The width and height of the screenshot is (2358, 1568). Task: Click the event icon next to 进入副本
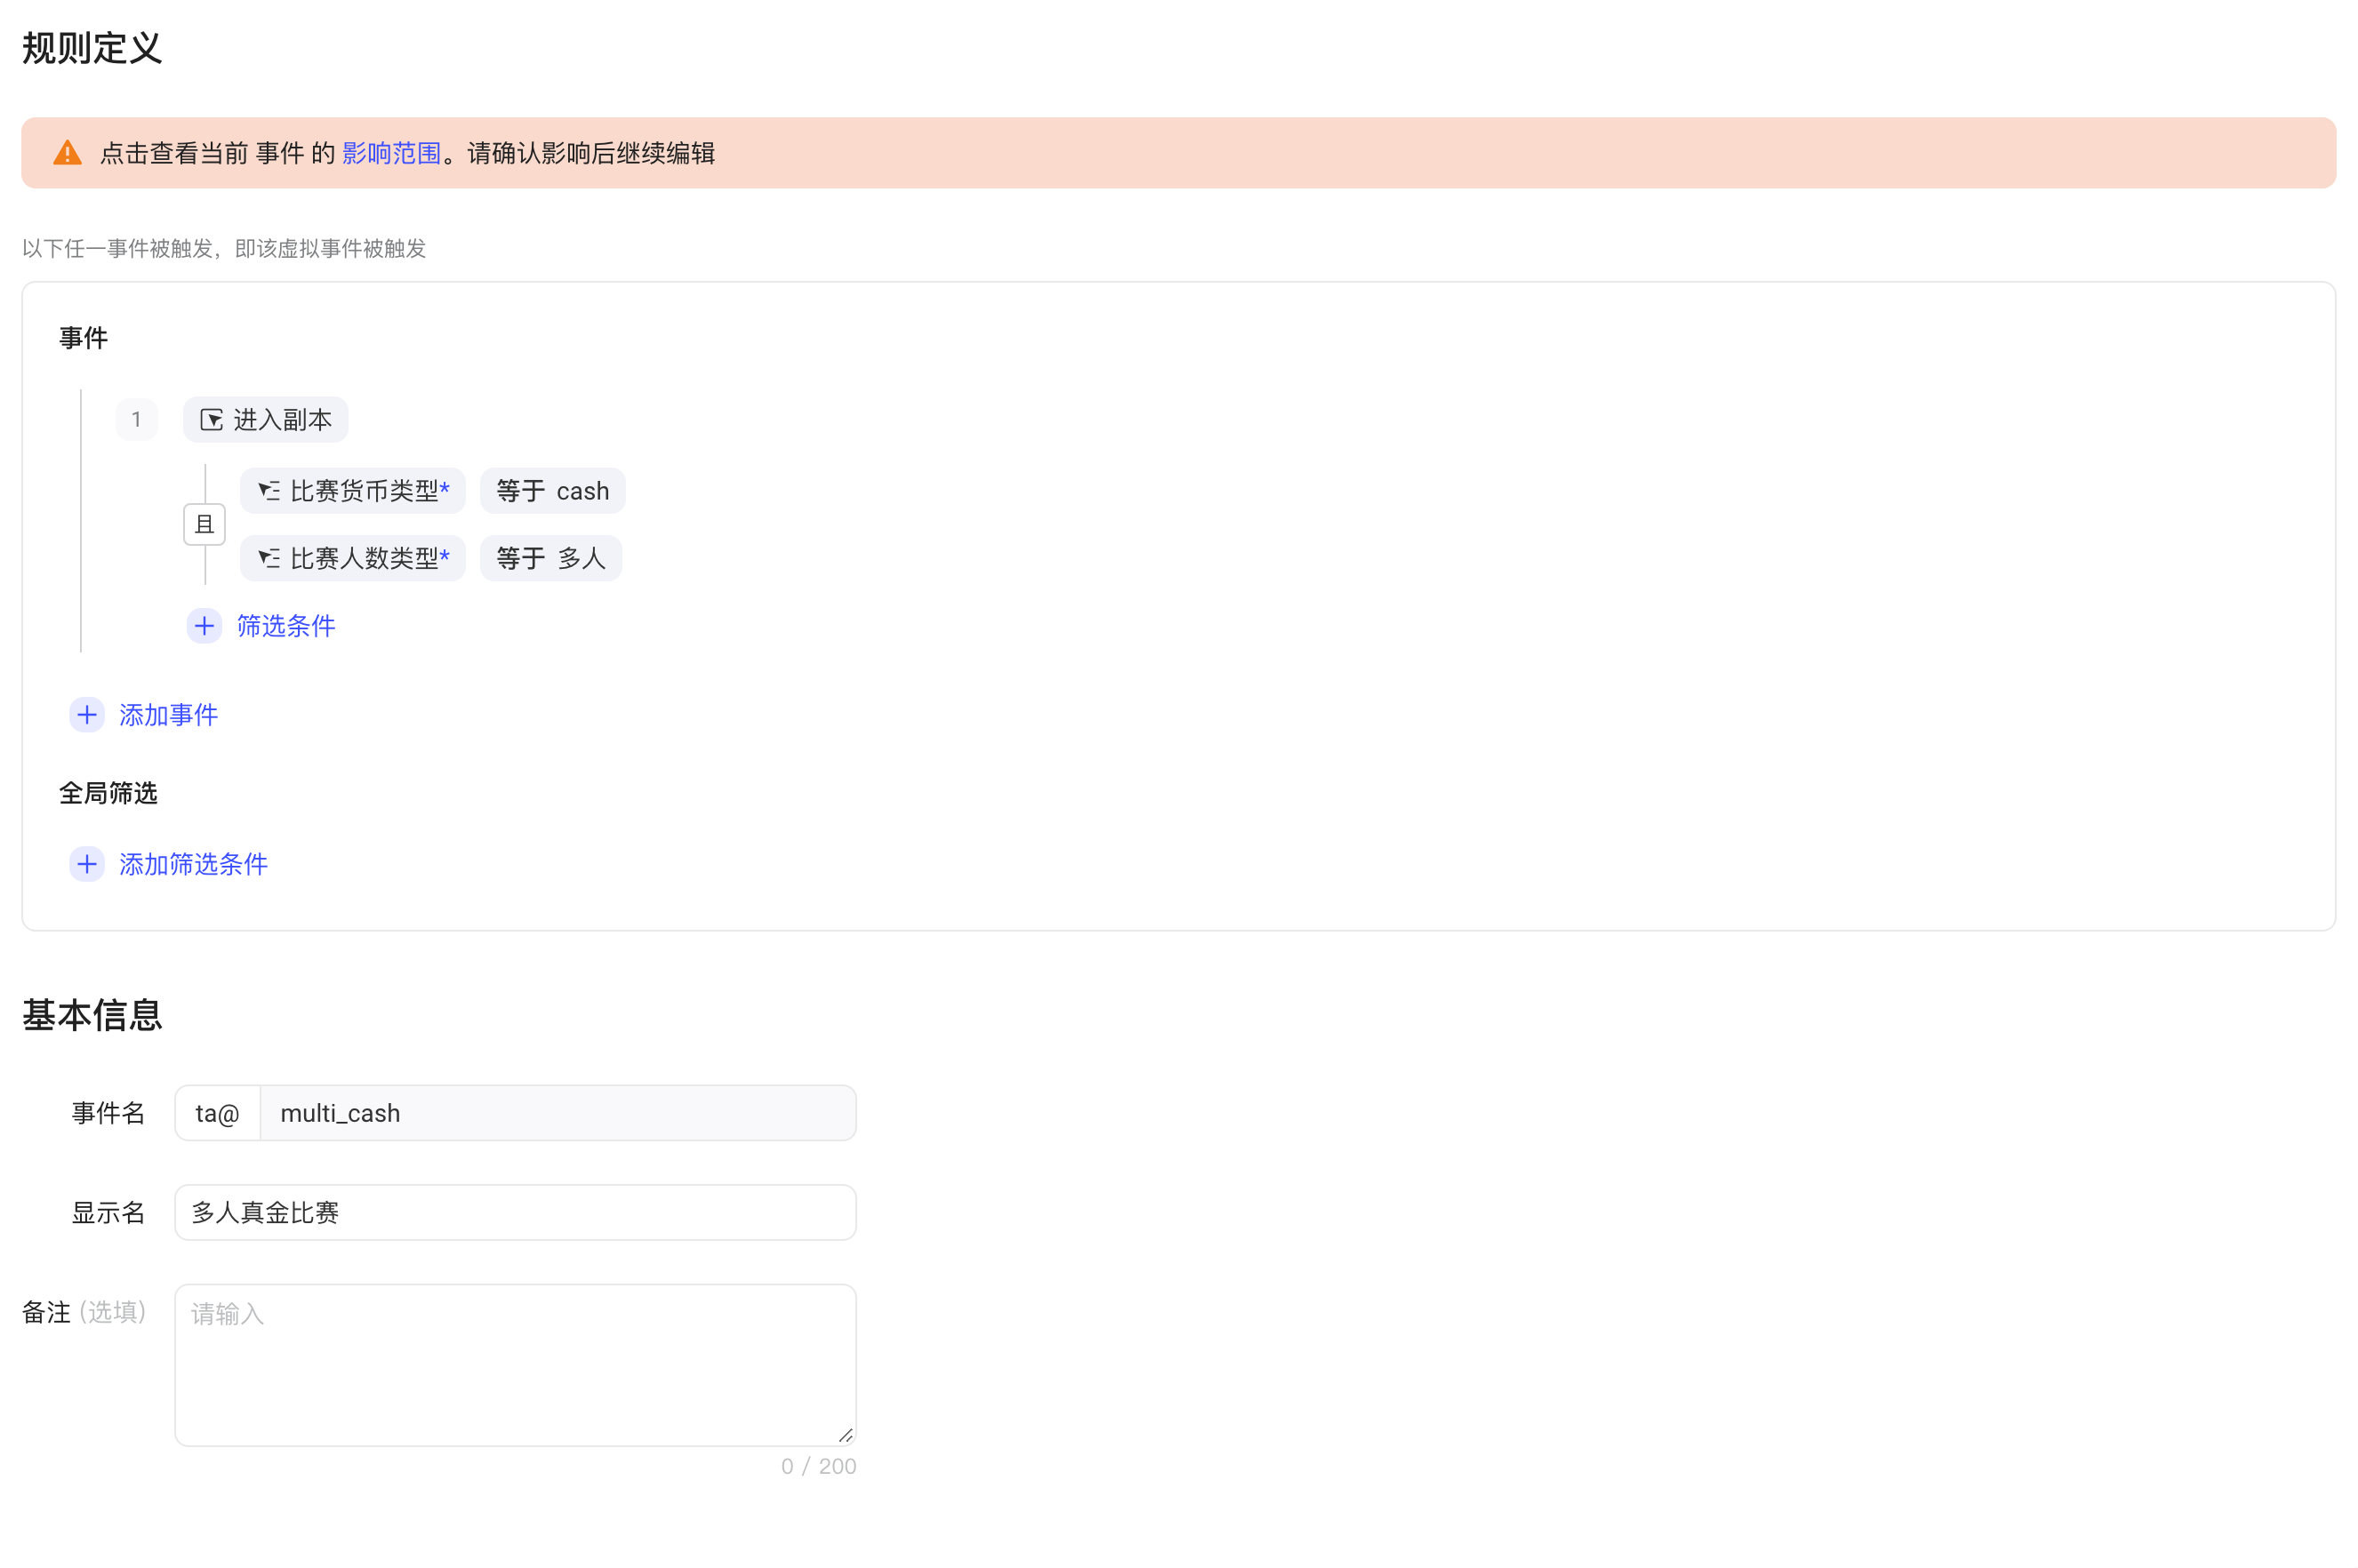pos(211,420)
